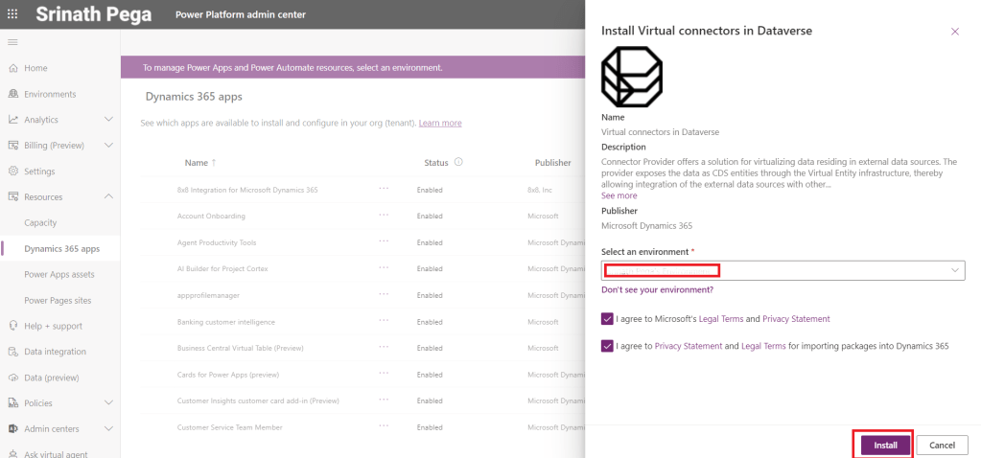This screenshot has height=458, width=981.
Task: Expand the Analytics section in sidebar
Action: (x=108, y=120)
